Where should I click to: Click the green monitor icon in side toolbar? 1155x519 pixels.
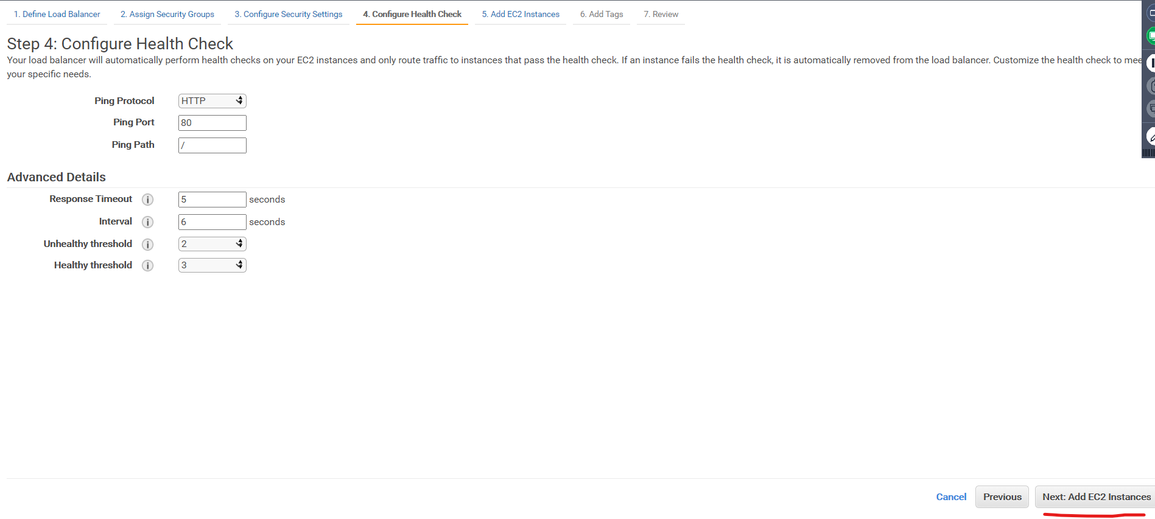tap(1151, 36)
